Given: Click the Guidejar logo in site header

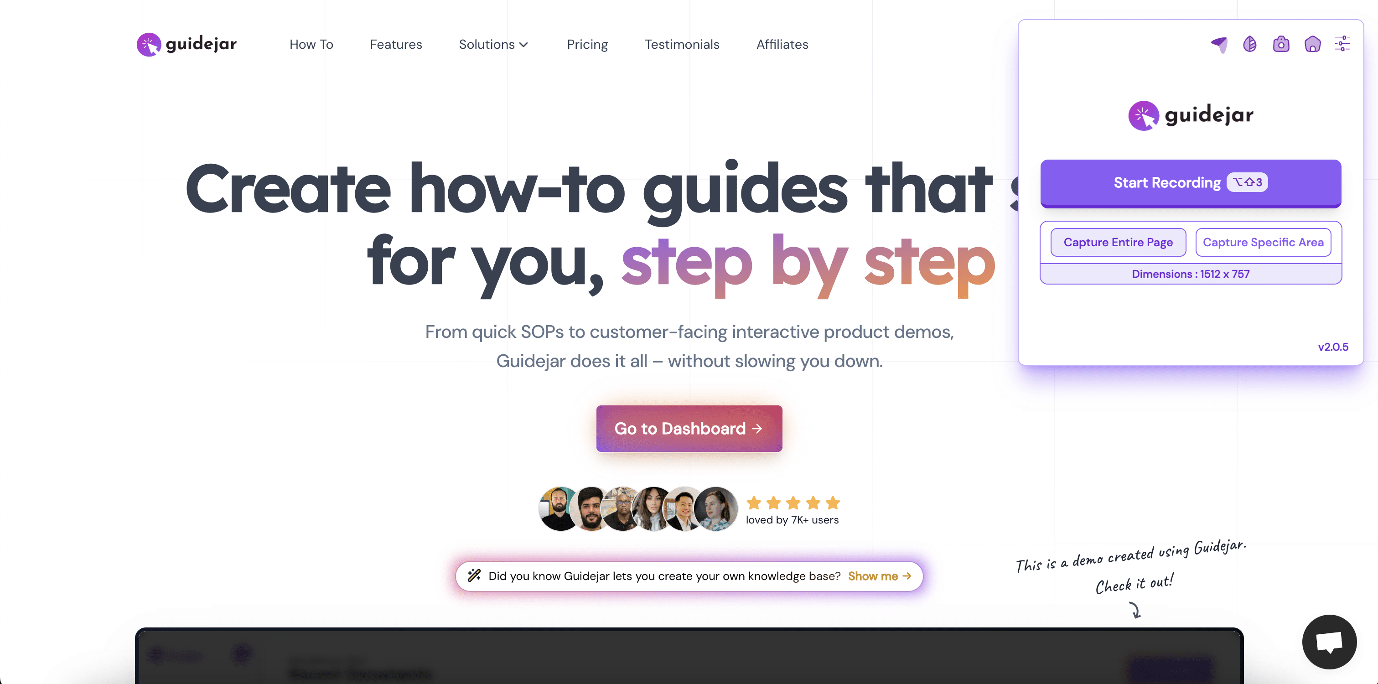Looking at the screenshot, I should tap(186, 44).
